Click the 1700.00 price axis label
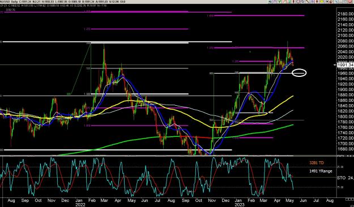The width and height of the screenshot is (354, 207). 346,144
